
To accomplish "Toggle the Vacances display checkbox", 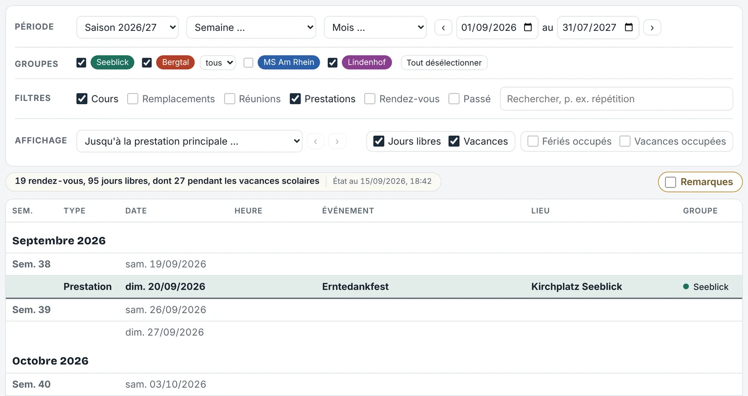I will point(454,141).
